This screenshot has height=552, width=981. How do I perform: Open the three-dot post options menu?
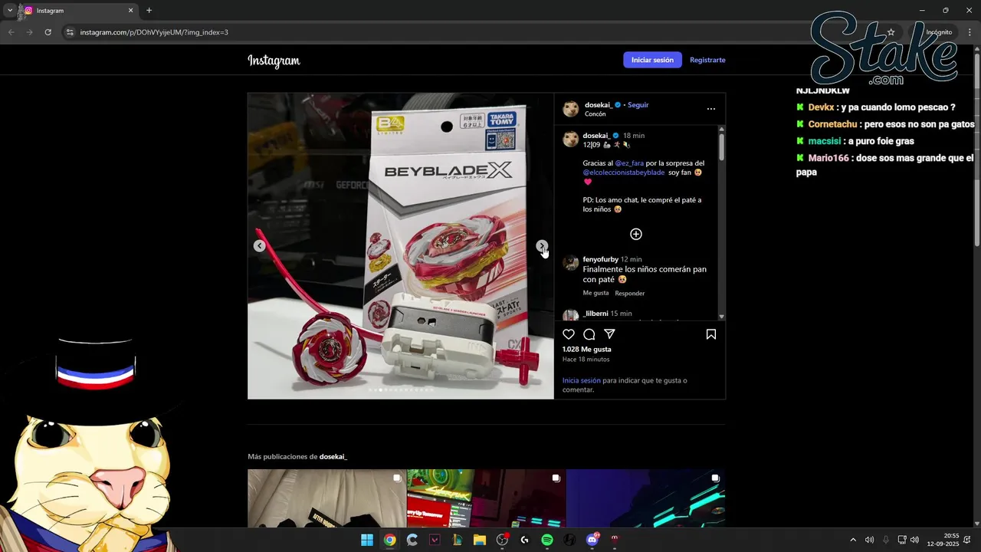(x=711, y=109)
